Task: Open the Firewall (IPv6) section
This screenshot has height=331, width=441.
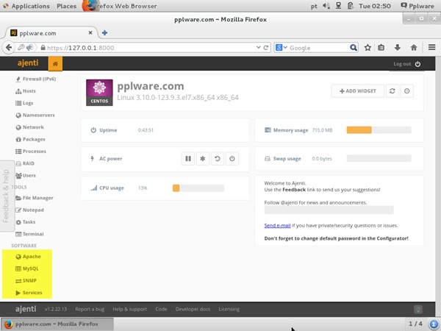Action: 35,79
